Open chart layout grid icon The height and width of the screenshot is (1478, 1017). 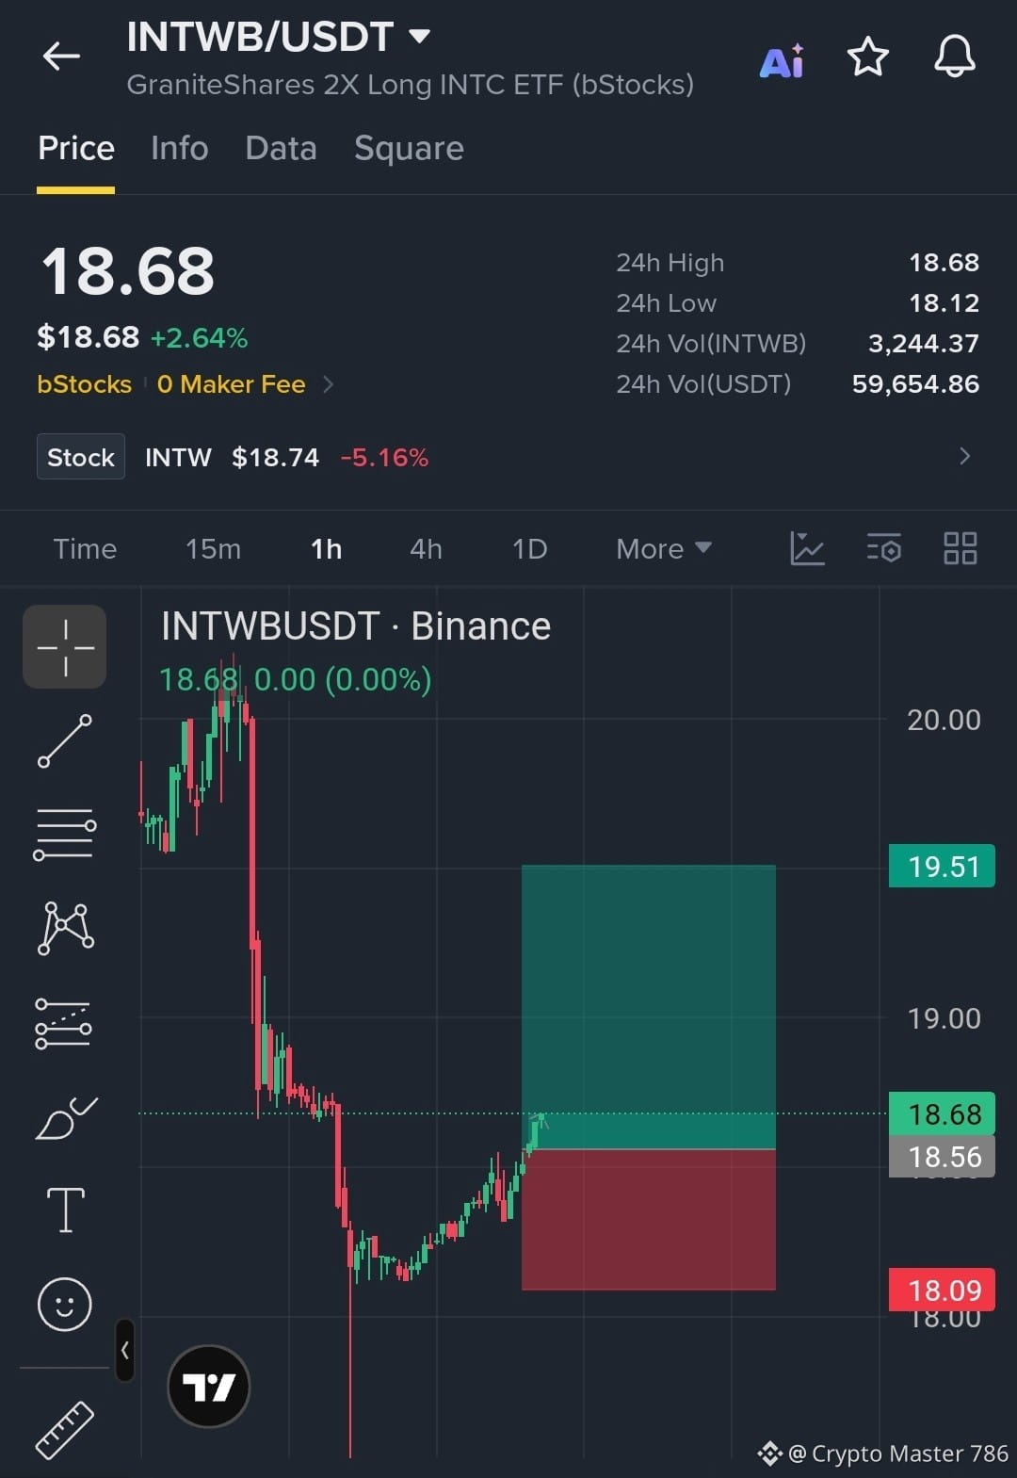[x=960, y=548]
